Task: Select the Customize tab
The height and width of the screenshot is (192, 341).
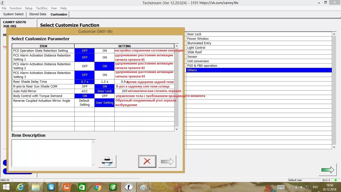Action: point(59,14)
